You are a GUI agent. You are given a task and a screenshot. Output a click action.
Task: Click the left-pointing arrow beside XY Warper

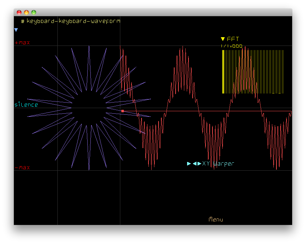[195, 163]
